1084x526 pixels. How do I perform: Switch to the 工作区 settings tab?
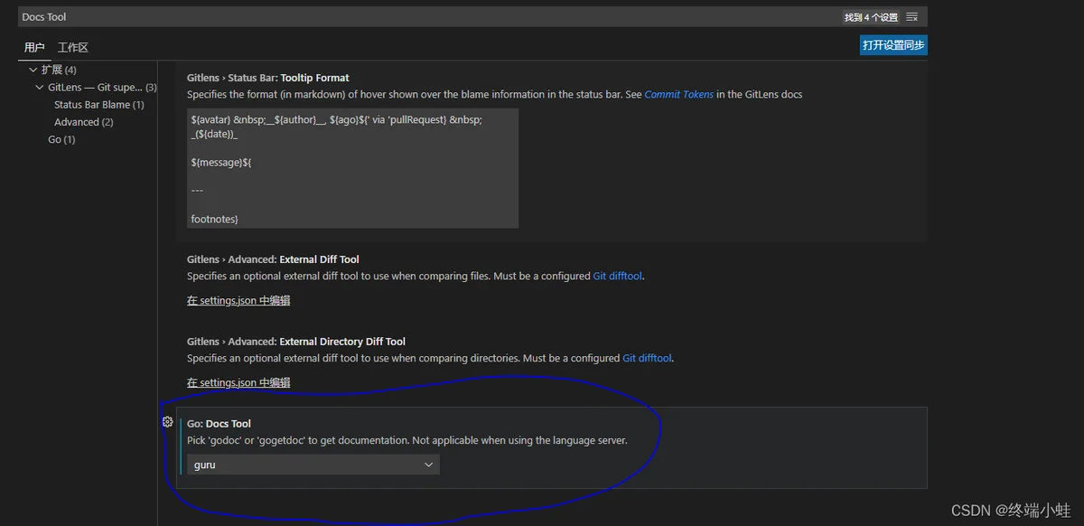pos(73,47)
